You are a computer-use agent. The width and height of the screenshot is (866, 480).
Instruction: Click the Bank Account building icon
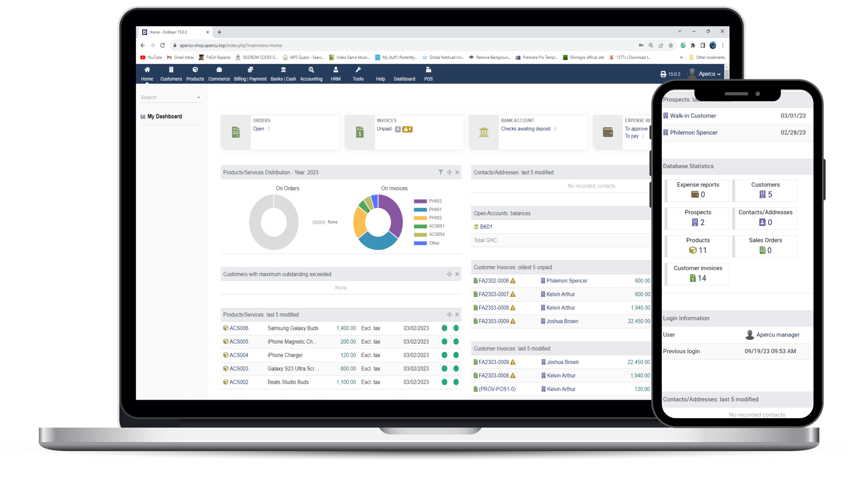click(x=484, y=132)
